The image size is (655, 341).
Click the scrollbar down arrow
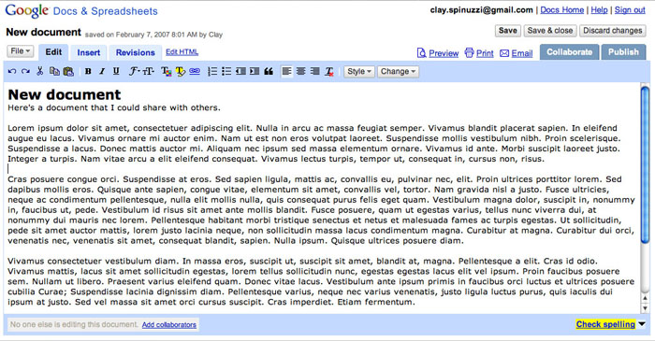(x=645, y=308)
